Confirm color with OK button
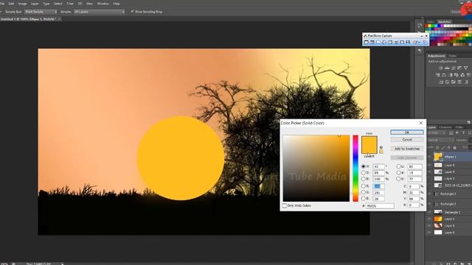Image resolution: width=472 pixels, height=265 pixels. coord(407,132)
